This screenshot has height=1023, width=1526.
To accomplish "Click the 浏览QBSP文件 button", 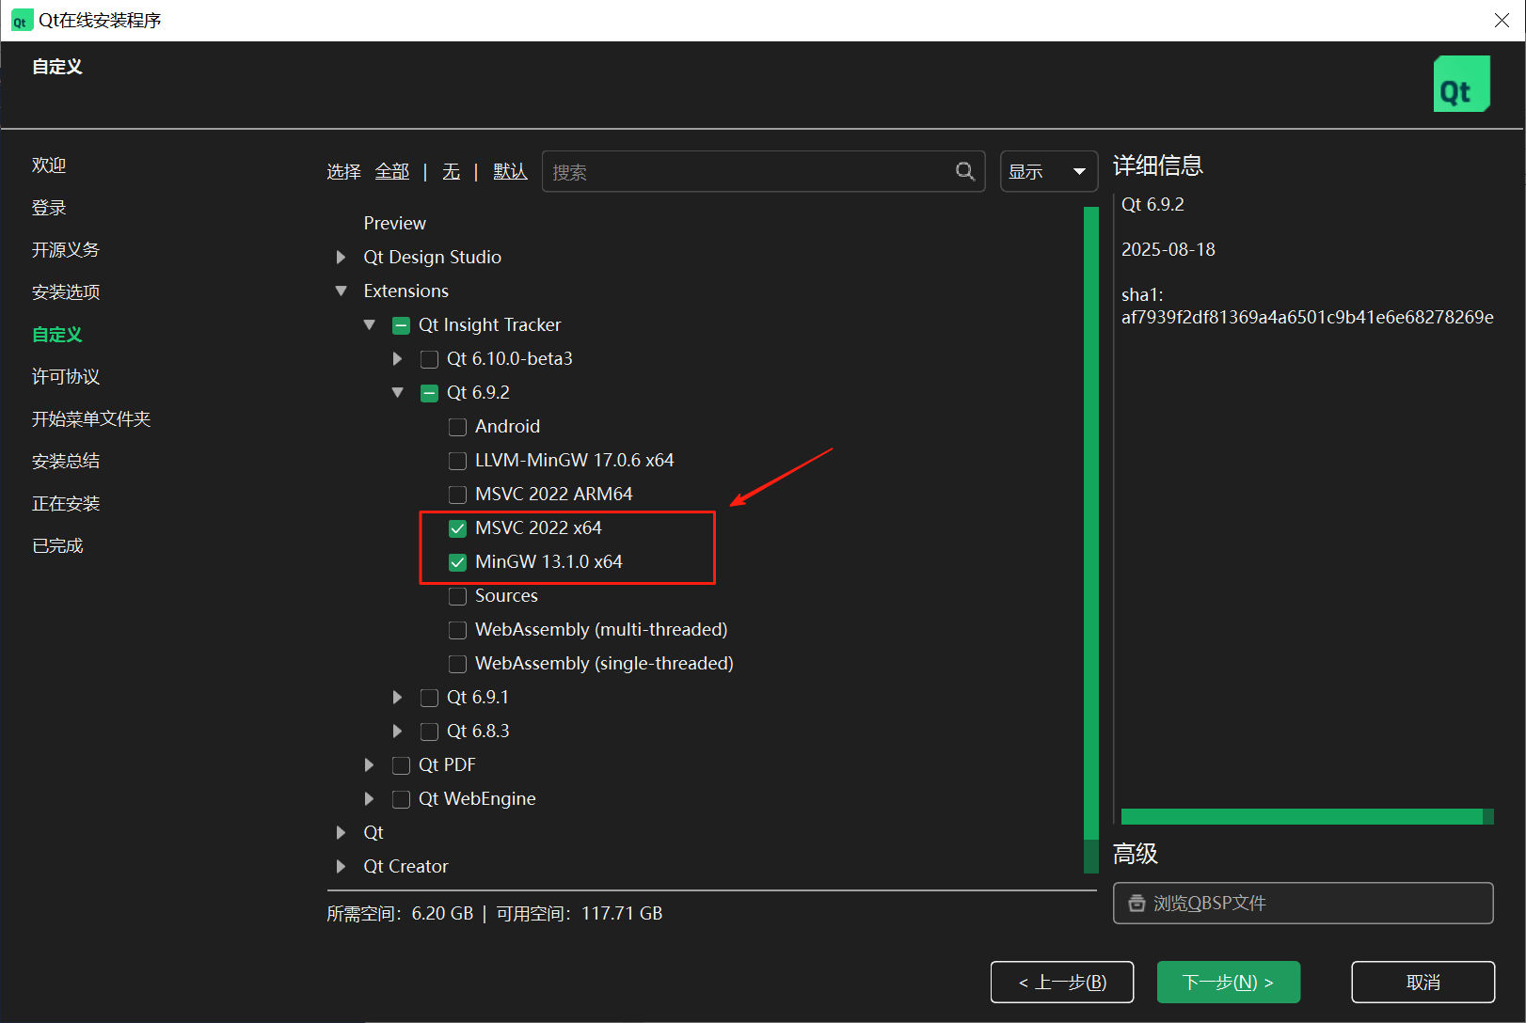I will click(x=1303, y=903).
